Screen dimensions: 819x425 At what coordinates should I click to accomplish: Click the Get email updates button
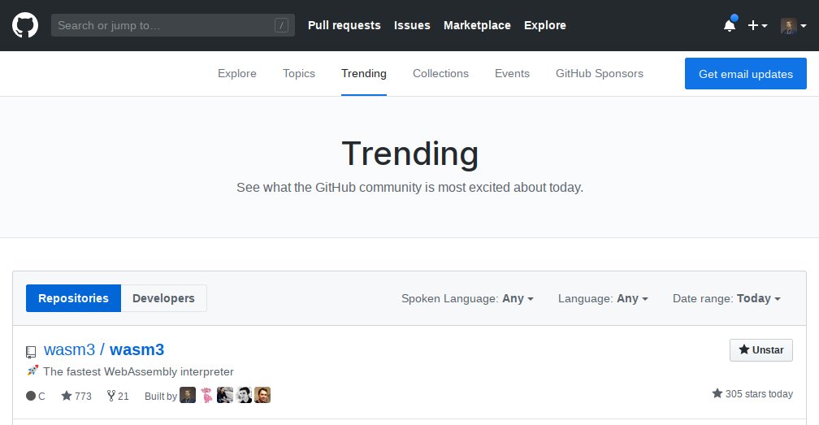tap(745, 74)
